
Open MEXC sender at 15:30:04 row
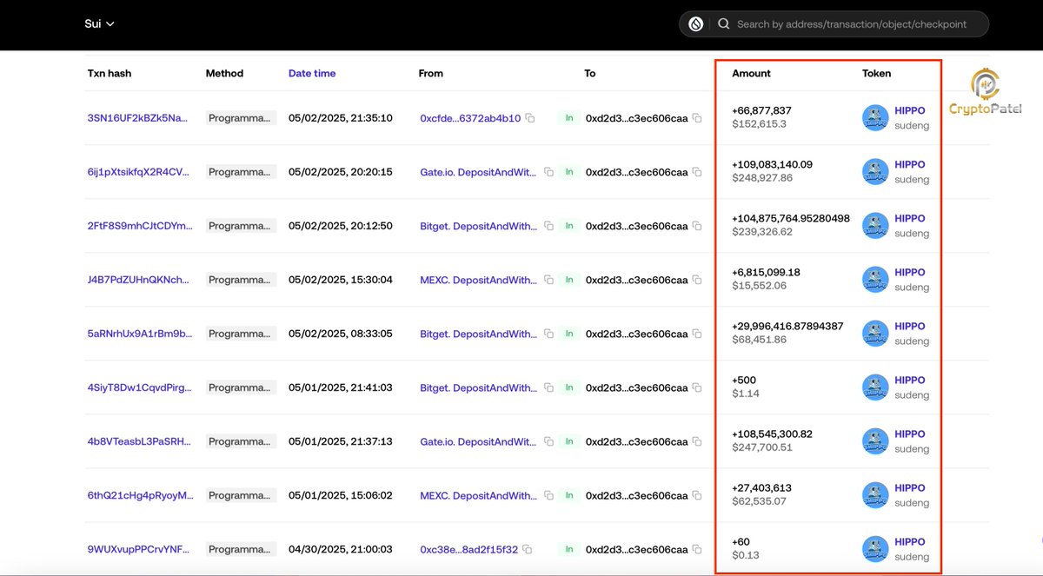pos(478,280)
